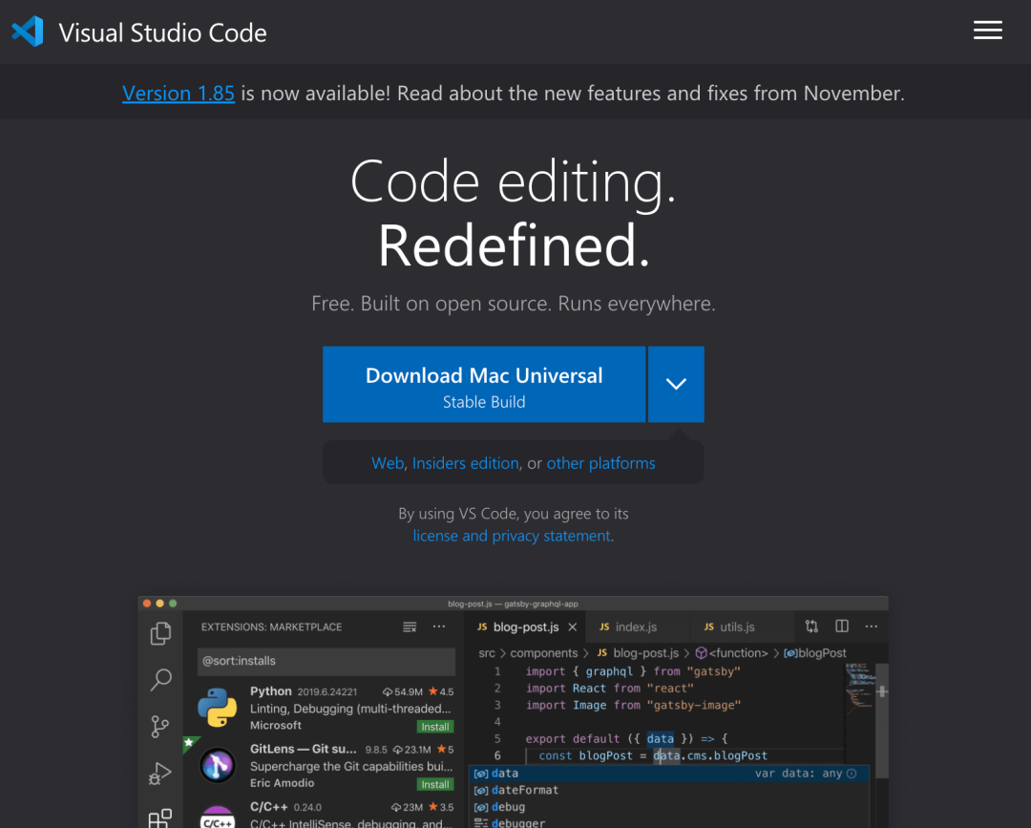This screenshot has height=828, width=1031.
Task: Click the Explorer files icon in screenshot sidebar
Action: pyautogui.click(x=161, y=633)
